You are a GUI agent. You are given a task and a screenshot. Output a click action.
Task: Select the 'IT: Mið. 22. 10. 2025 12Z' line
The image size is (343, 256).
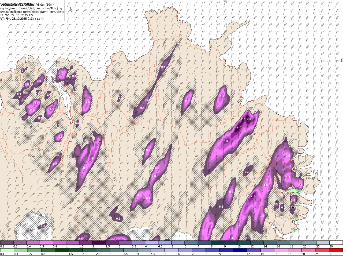coord(17,15)
